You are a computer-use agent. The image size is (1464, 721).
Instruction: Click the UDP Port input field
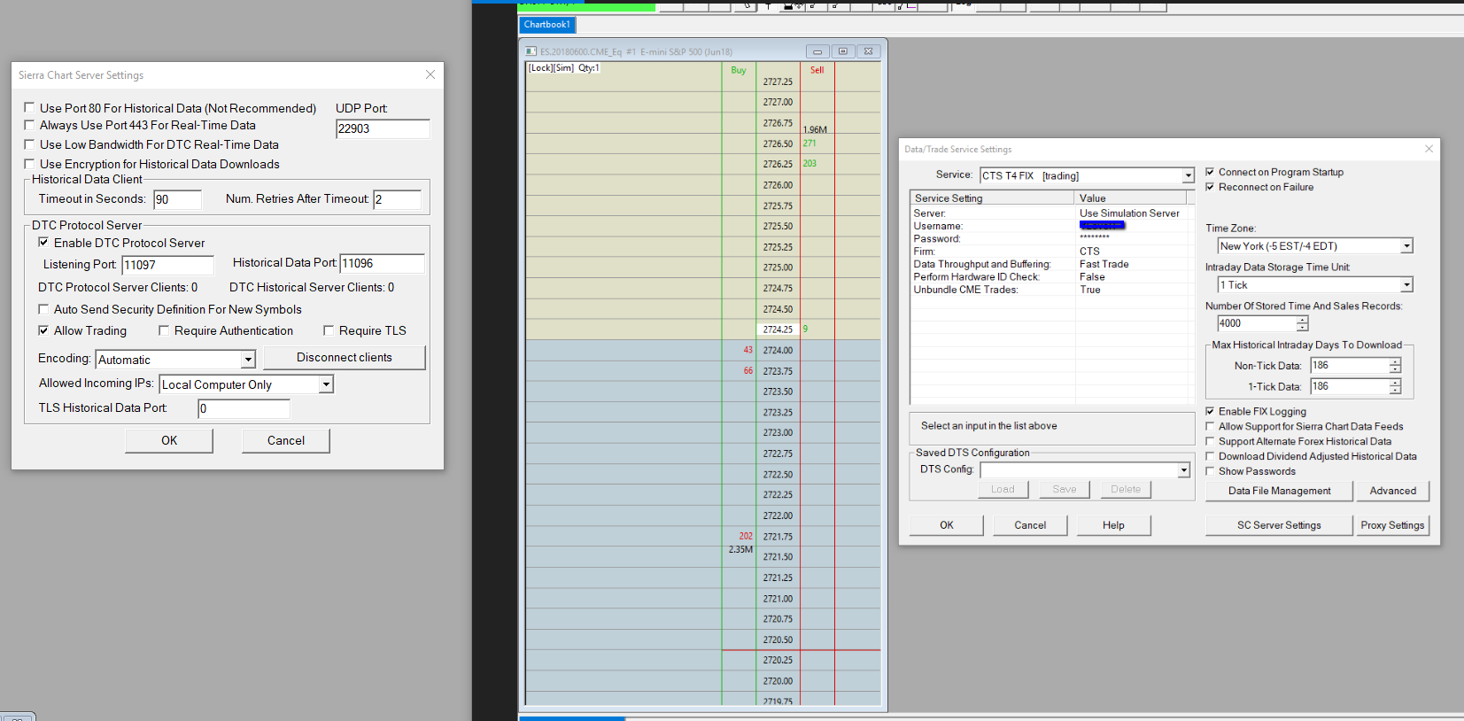383,129
